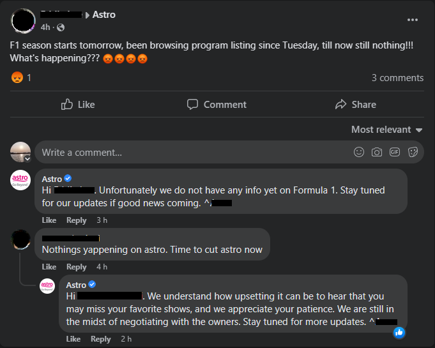Open the 3 comments link
435x348 pixels.
click(397, 78)
